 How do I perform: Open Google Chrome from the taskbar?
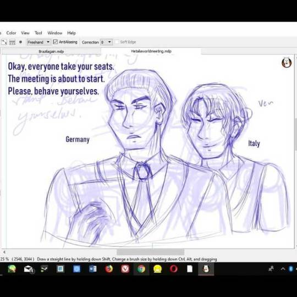tap(141, 269)
